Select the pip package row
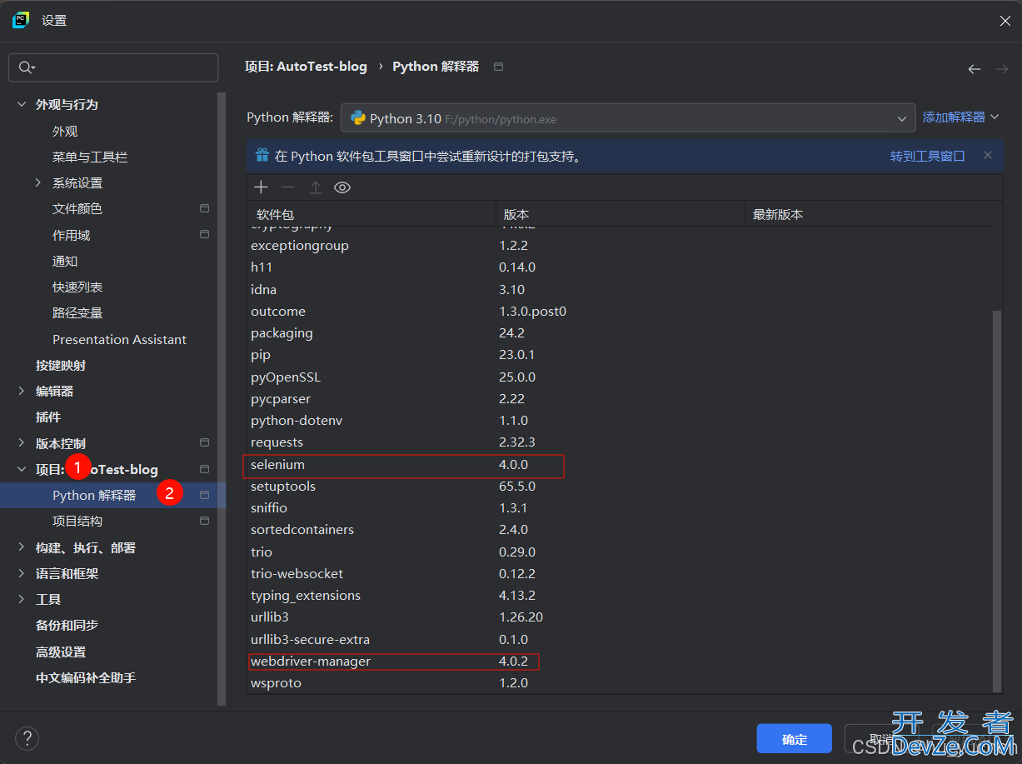The height and width of the screenshot is (764, 1022). 620,354
